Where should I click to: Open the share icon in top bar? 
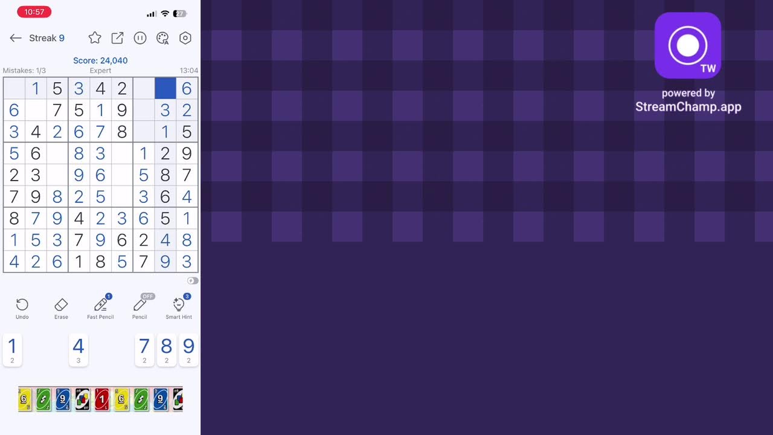[x=117, y=38]
